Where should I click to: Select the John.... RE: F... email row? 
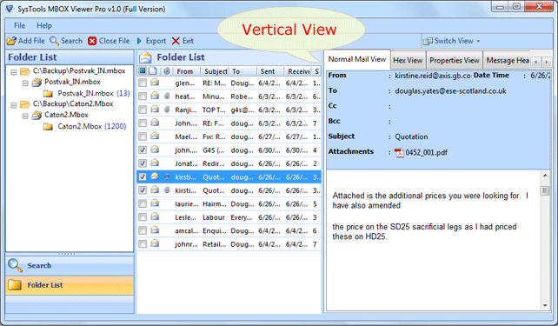pyautogui.click(x=229, y=123)
